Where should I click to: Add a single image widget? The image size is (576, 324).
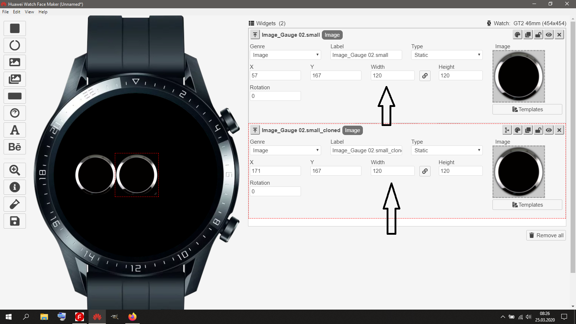15,62
